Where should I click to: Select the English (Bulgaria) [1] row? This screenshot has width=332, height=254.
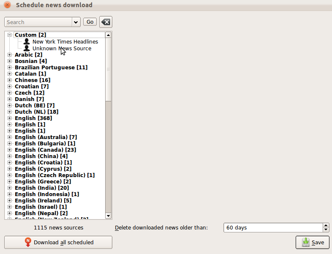click(45, 144)
